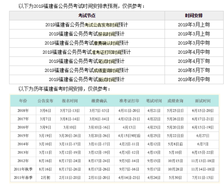Viewport: 224px width, 188px height.
Task: Select the 缴费确认 column header
Action: (x=99, y=101)
